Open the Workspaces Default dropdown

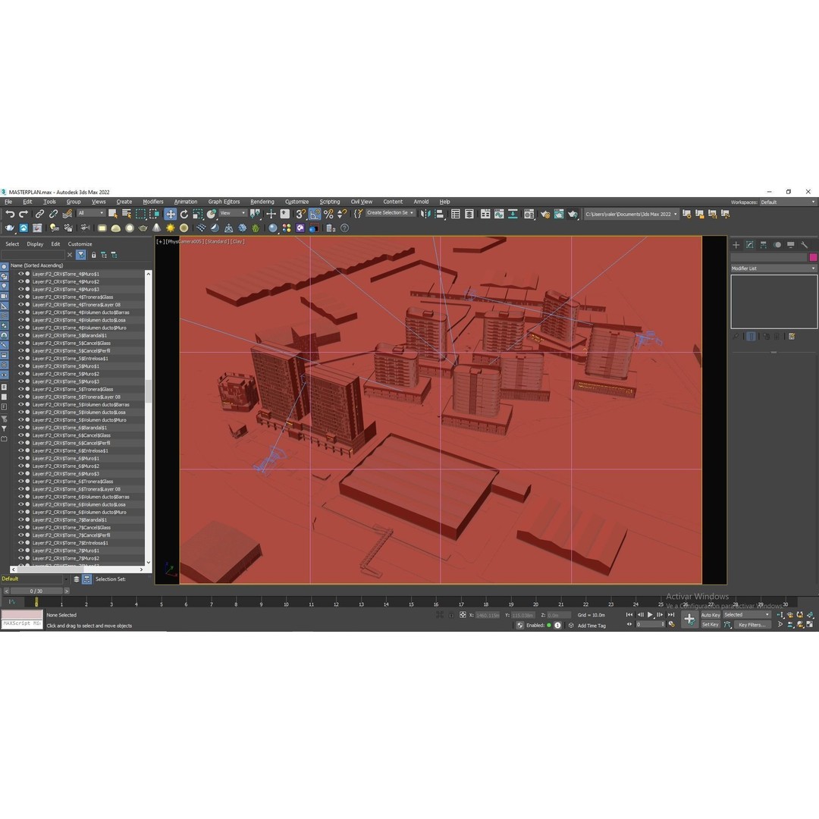coord(788,202)
